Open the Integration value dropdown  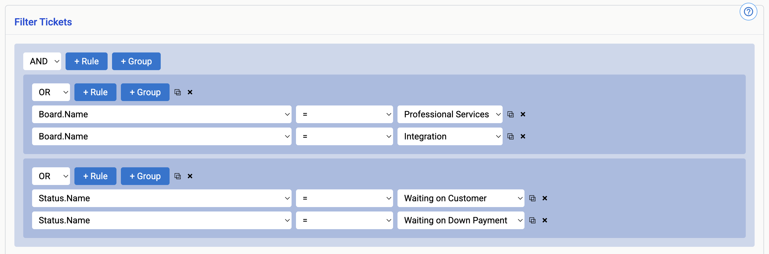pyautogui.click(x=450, y=137)
